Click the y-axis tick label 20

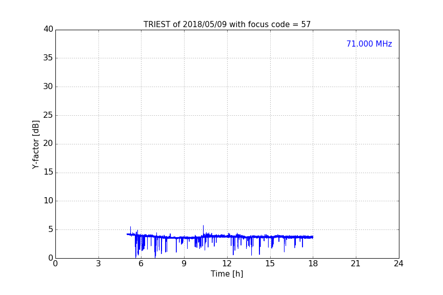[x=48, y=143]
